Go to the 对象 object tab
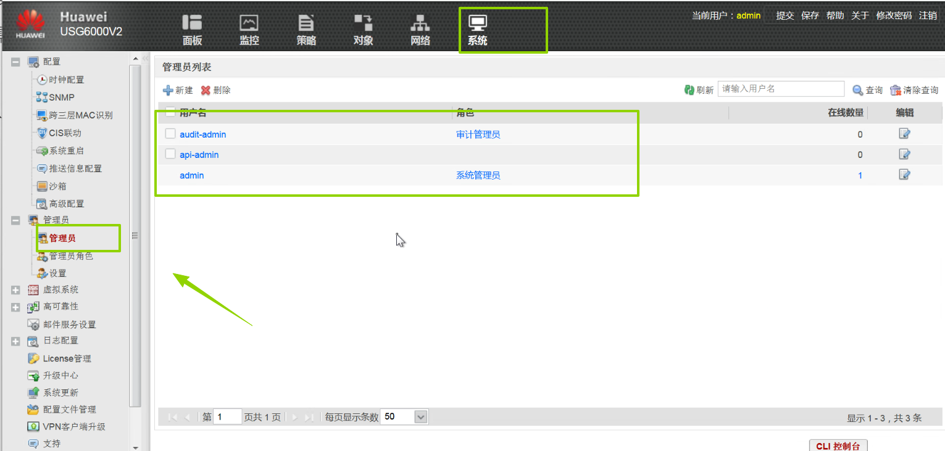Image resolution: width=945 pixels, height=451 pixels. [x=363, y=30]
